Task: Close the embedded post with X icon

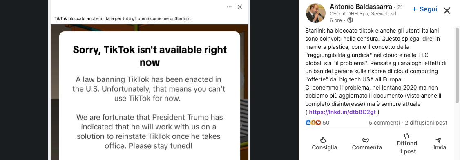Action: (x=240, y=7)
